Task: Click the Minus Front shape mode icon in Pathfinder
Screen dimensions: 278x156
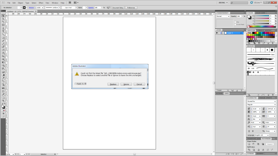Action: coord(254,144)
